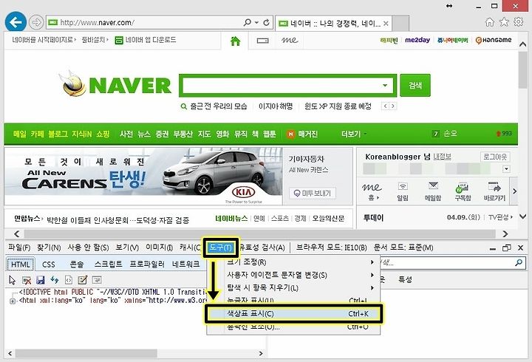Open the 메일 link in green bar
532x362 pixels.
[x=20, y=134]
